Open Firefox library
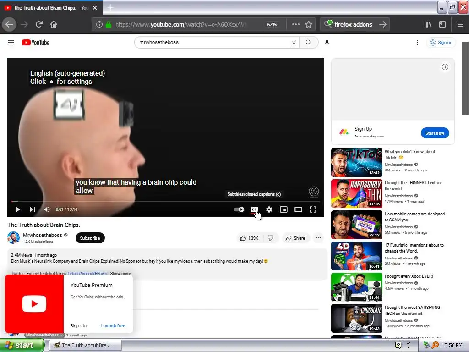Screen dimensions: 469x352 tap(428, 25)
